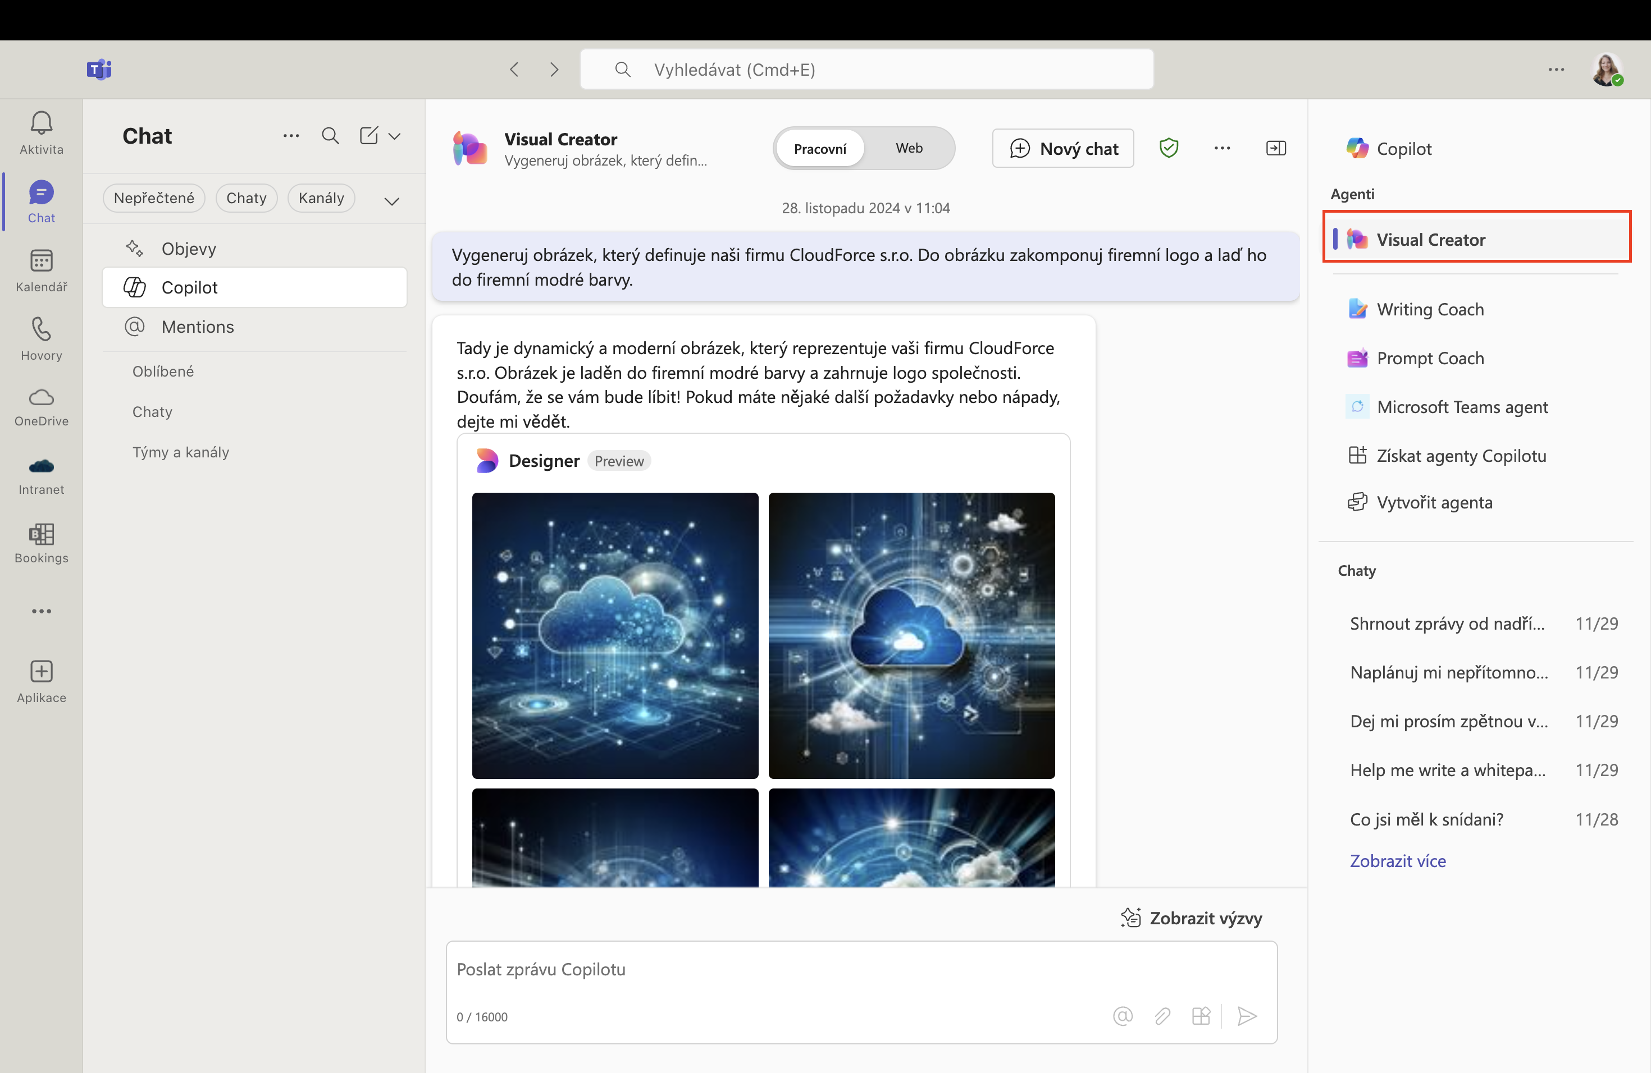Screen dimensions: 1651x1073
Task: Select Visual Creator agent
Action: 1477,239
